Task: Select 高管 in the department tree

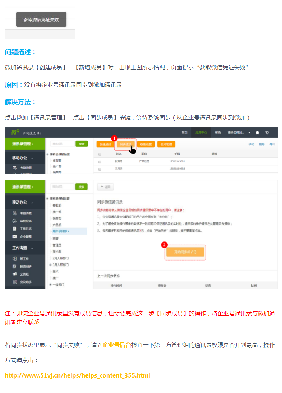Action: click(56, 238)
